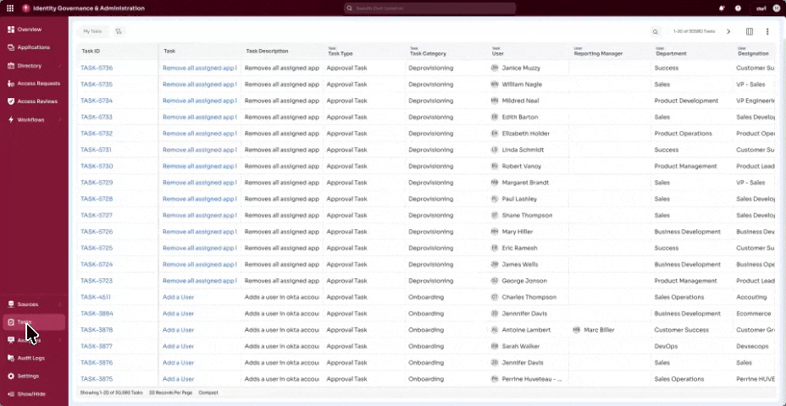Click the Task Type column header
Image resolution: width=786 pixels, height=406 pixels.
[x=340, y=53]
